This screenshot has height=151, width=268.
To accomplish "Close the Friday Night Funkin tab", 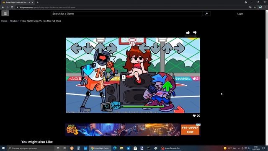I will click(32, 3).
